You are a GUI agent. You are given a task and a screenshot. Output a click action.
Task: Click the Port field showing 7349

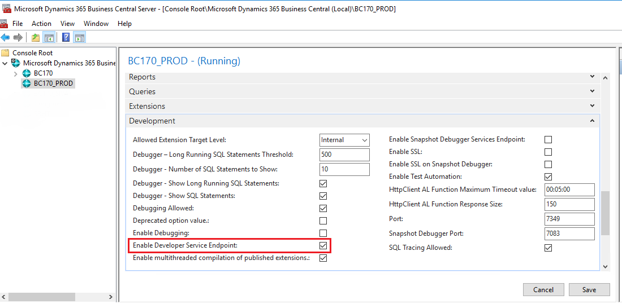(569, 218)
